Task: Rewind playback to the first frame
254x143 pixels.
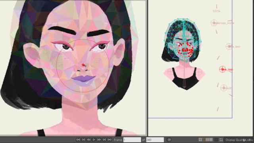Action: coord(78,139)
